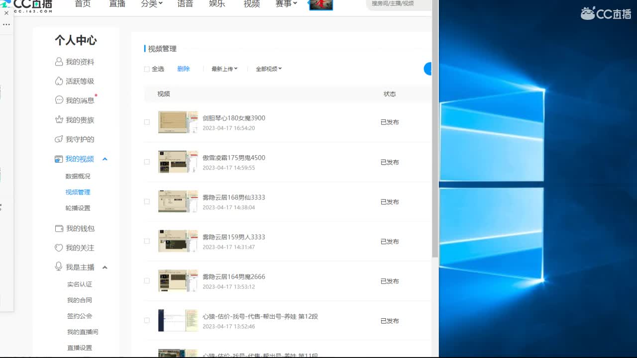637x358 pixels.
Task: Close the left side panel with X
Action: (6, 13)
